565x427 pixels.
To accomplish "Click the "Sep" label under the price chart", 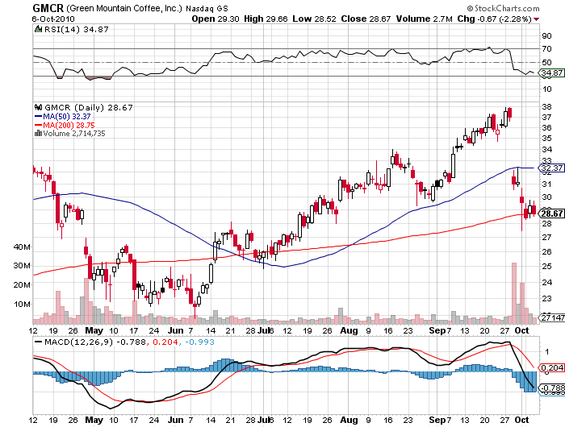I will point(437,330).
